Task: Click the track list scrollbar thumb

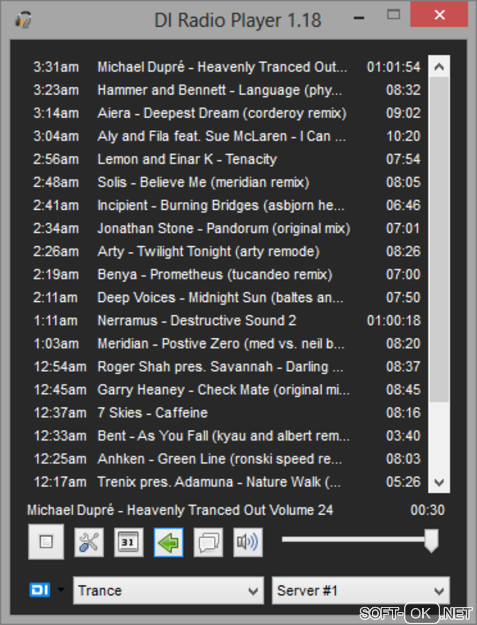Action: (439, 240)
